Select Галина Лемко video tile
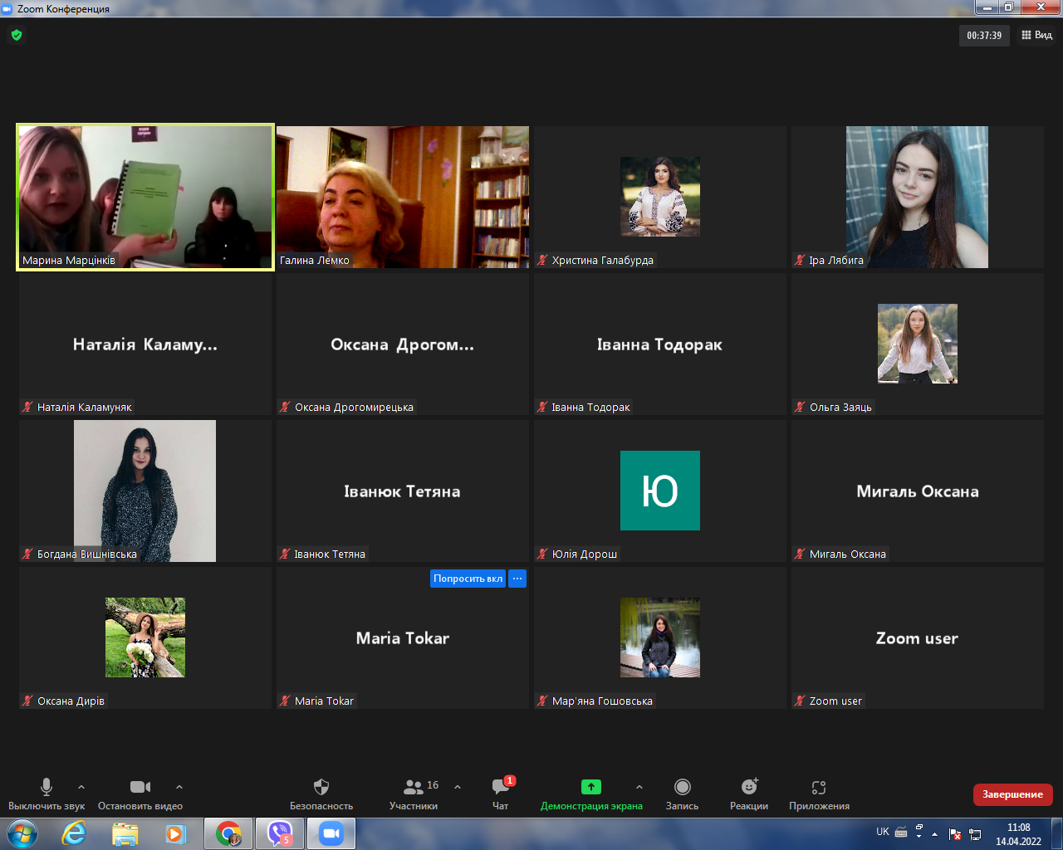Image resolution: width=1063 pixels, height=850 pixels. click(x=403, y=197)
